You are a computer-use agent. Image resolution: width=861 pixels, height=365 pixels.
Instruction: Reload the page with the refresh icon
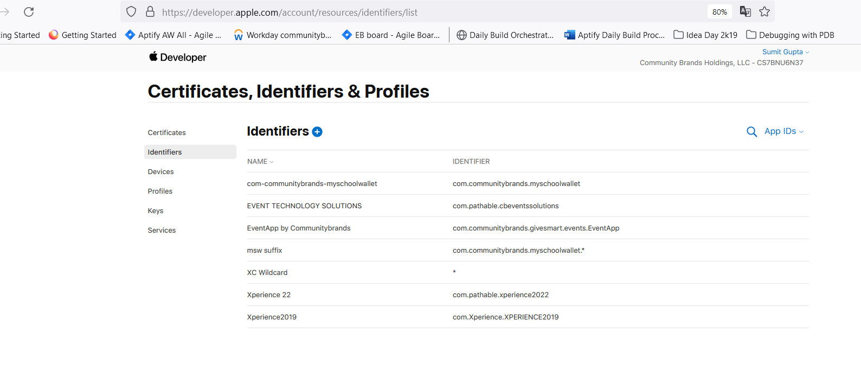click(x=29, y=12)
